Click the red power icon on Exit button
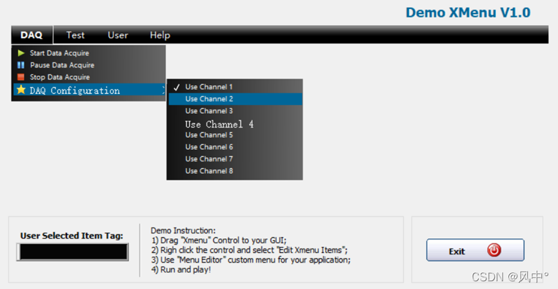Screen dimensions: 558x289 (494, 250)
